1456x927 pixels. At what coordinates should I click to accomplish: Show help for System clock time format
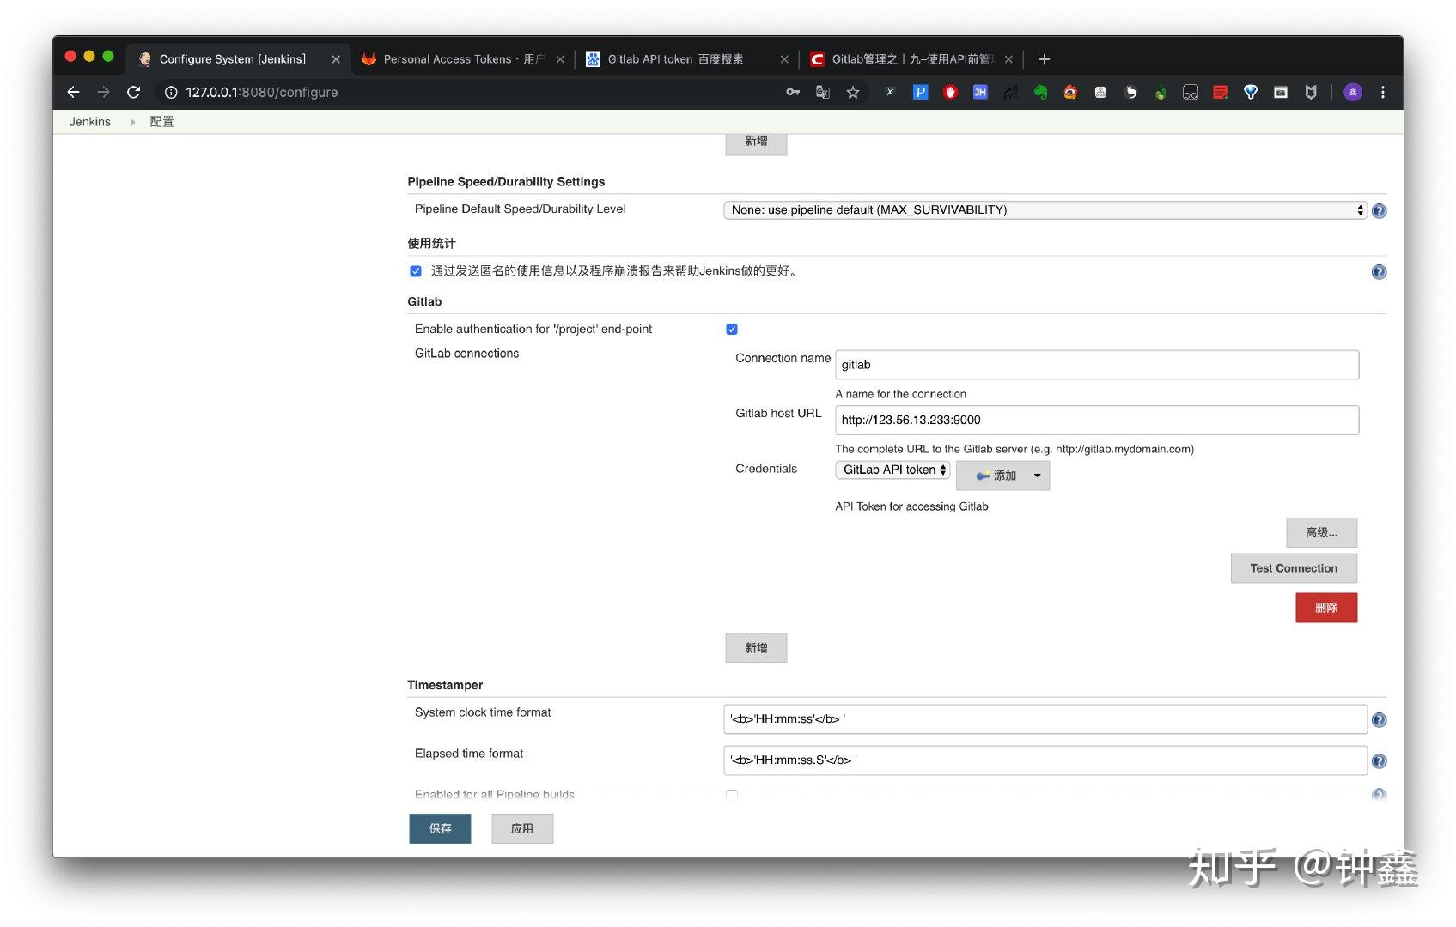coord(1379,720)
